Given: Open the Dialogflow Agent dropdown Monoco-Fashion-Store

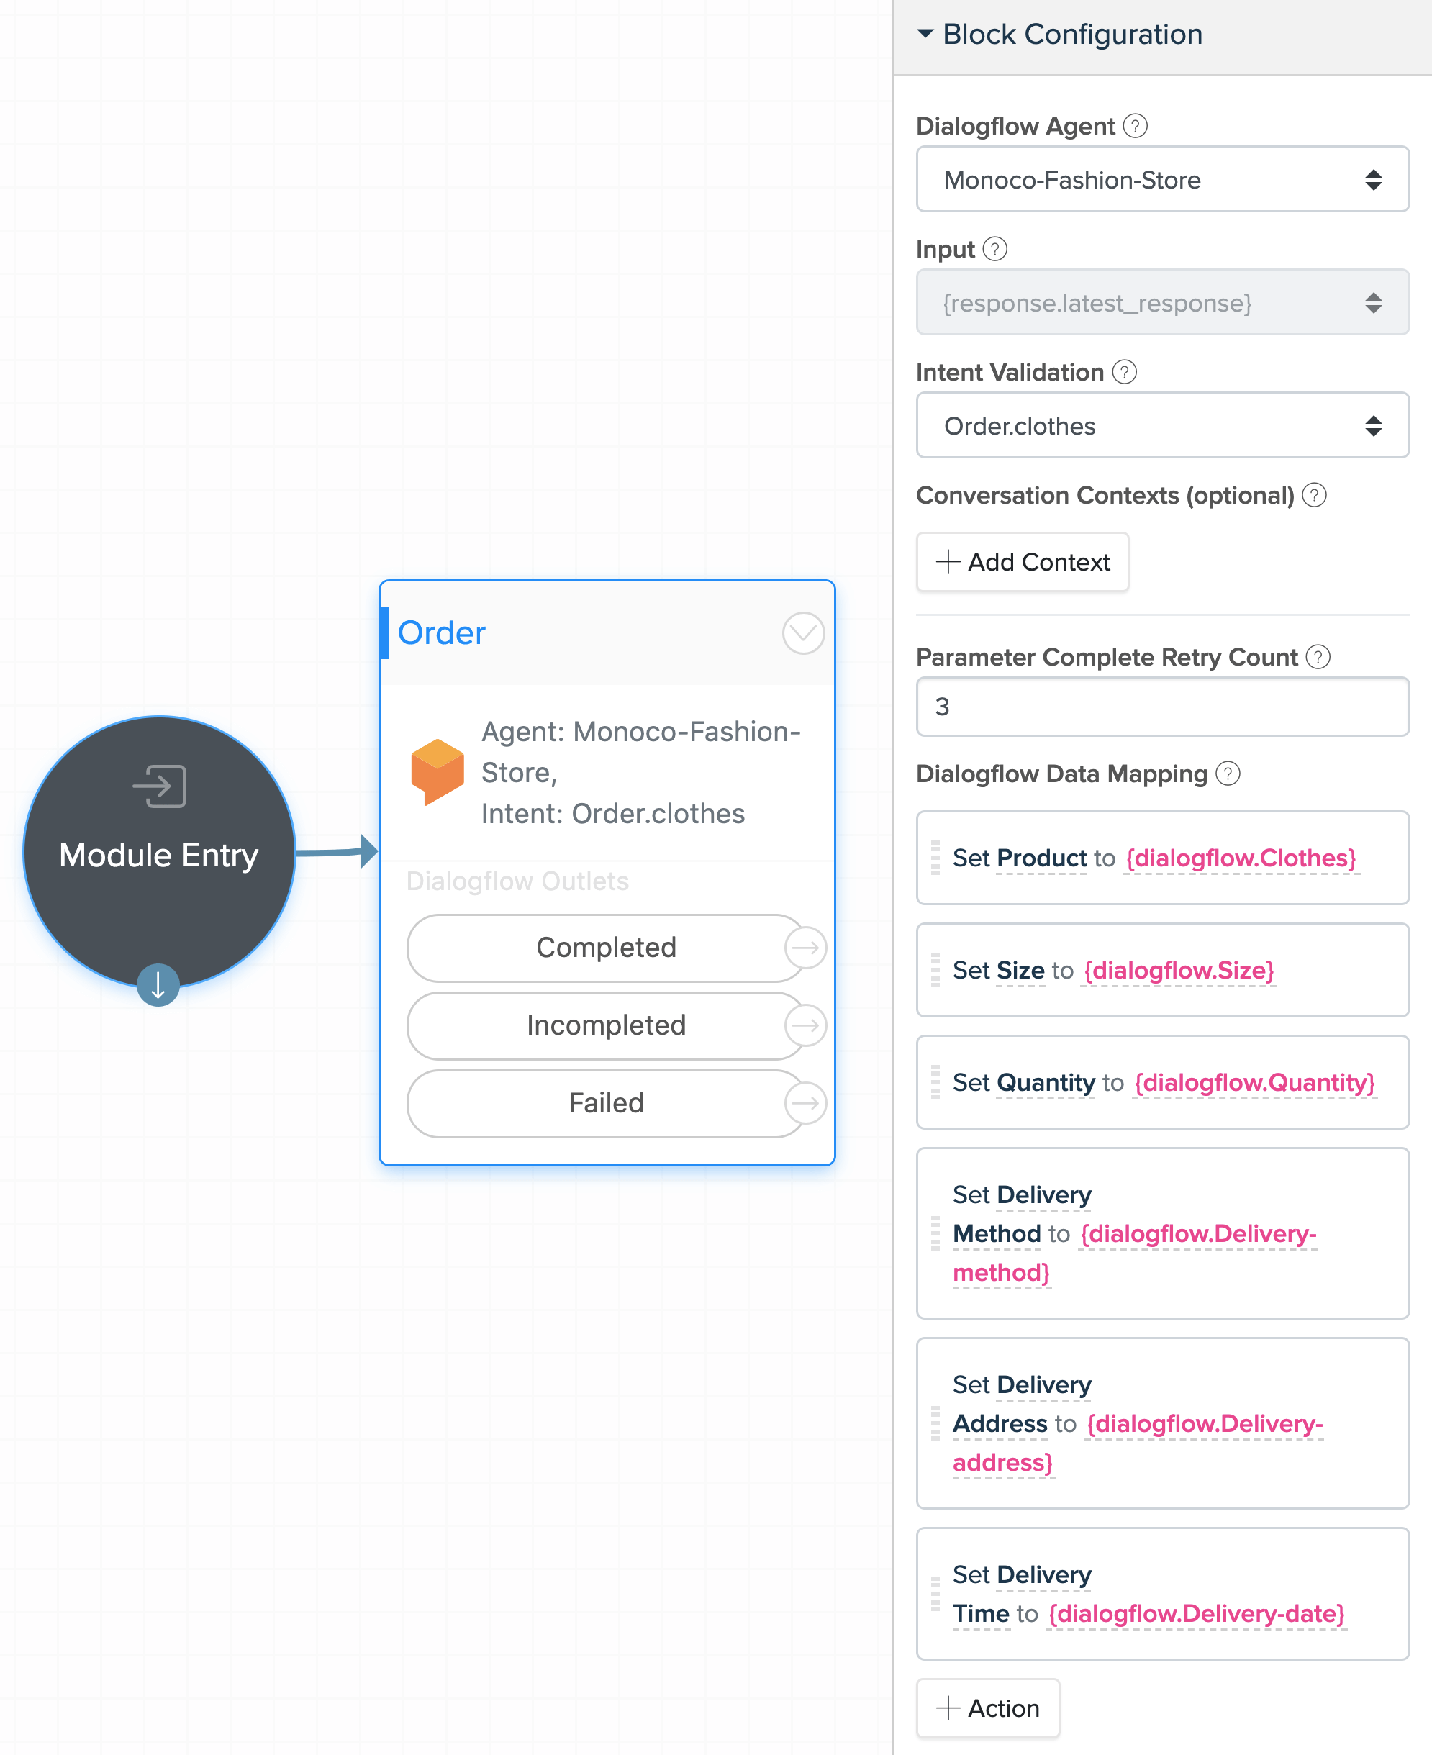Looking at the screenshot, I should [x=1162, y=179].
